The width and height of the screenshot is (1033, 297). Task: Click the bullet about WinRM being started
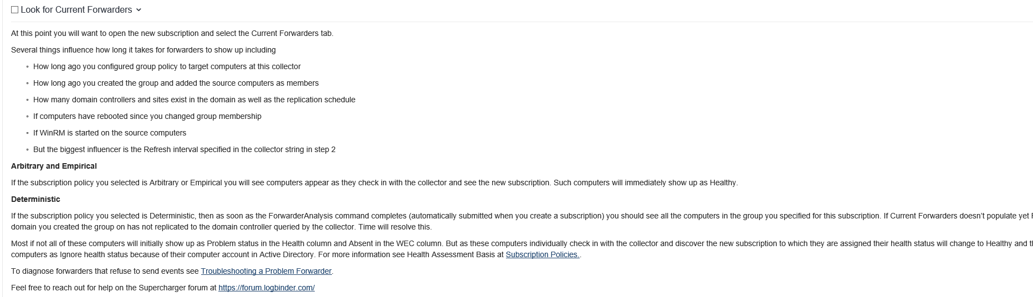pyautogui.click(x=110, y=133)
